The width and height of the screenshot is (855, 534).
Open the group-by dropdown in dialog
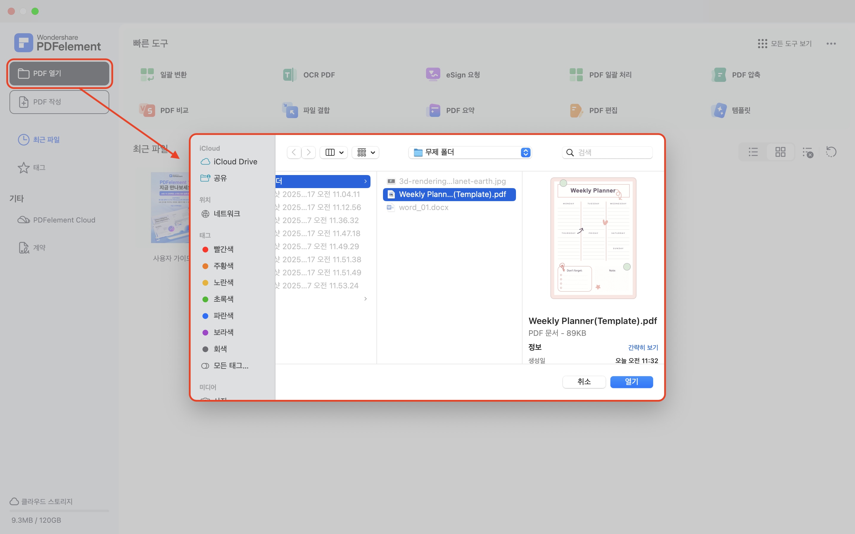pyautogui.click(x=365, y=152)
